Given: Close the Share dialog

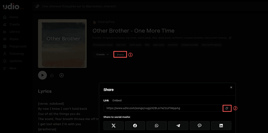Looking at the screenshot, I should (231, 87).
